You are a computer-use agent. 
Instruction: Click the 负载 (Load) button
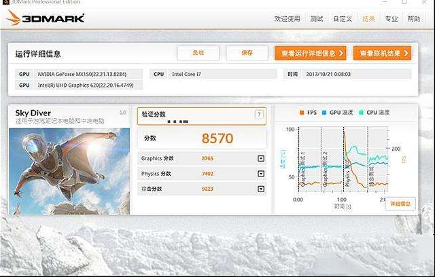(198, 53)
